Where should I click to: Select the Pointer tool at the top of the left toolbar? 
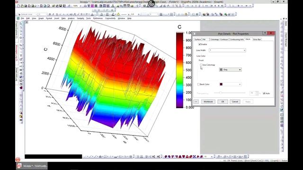(x=21, y=24)
